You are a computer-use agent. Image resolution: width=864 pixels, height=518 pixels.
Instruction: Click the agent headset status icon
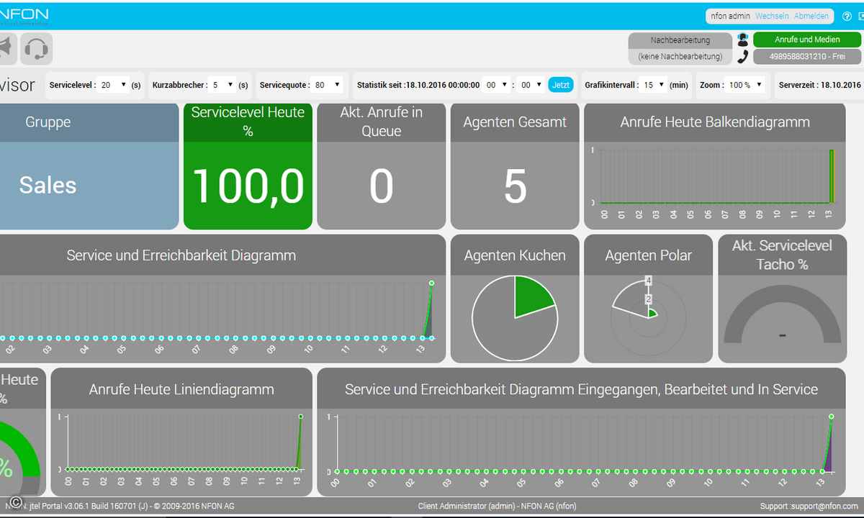coord(742,40)
